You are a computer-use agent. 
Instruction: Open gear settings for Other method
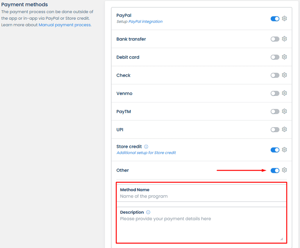[x=284, y=170]
